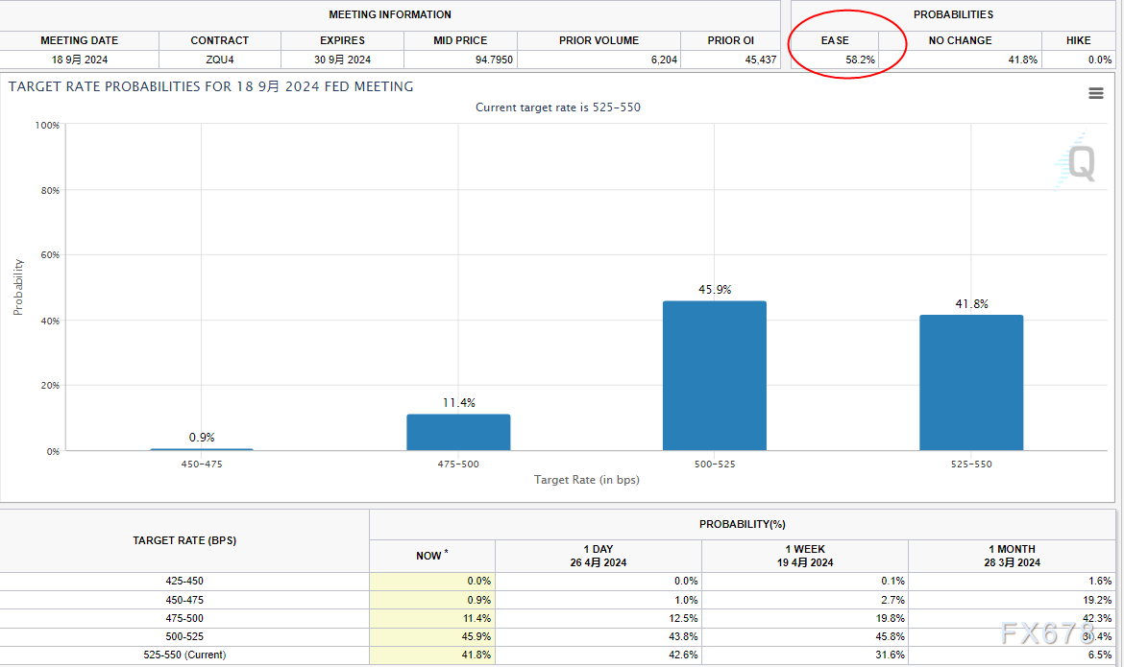Click the ZQU4 contract cell
Image resolution: width=1124 pixels, height=667 pixels.
click(x=219, y=60)
